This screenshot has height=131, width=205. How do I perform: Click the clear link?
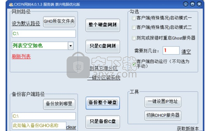(x=71, y=127)
